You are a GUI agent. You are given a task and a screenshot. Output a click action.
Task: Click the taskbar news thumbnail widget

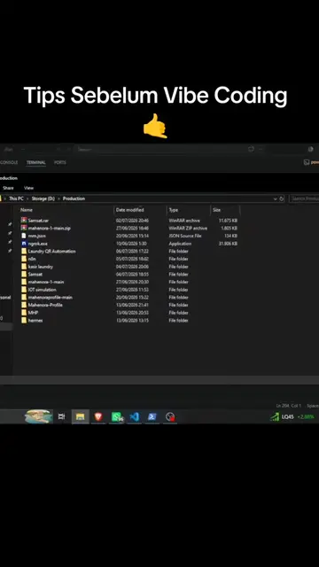tap(38, 416)
